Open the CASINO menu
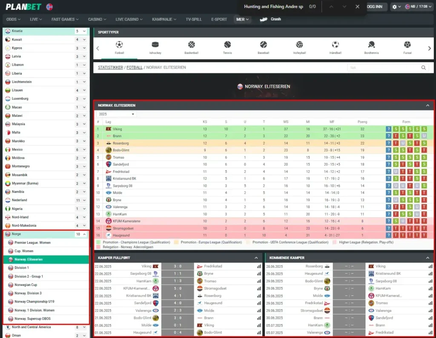The width and height of the screenshot is (436, 338). pos(97,19)
